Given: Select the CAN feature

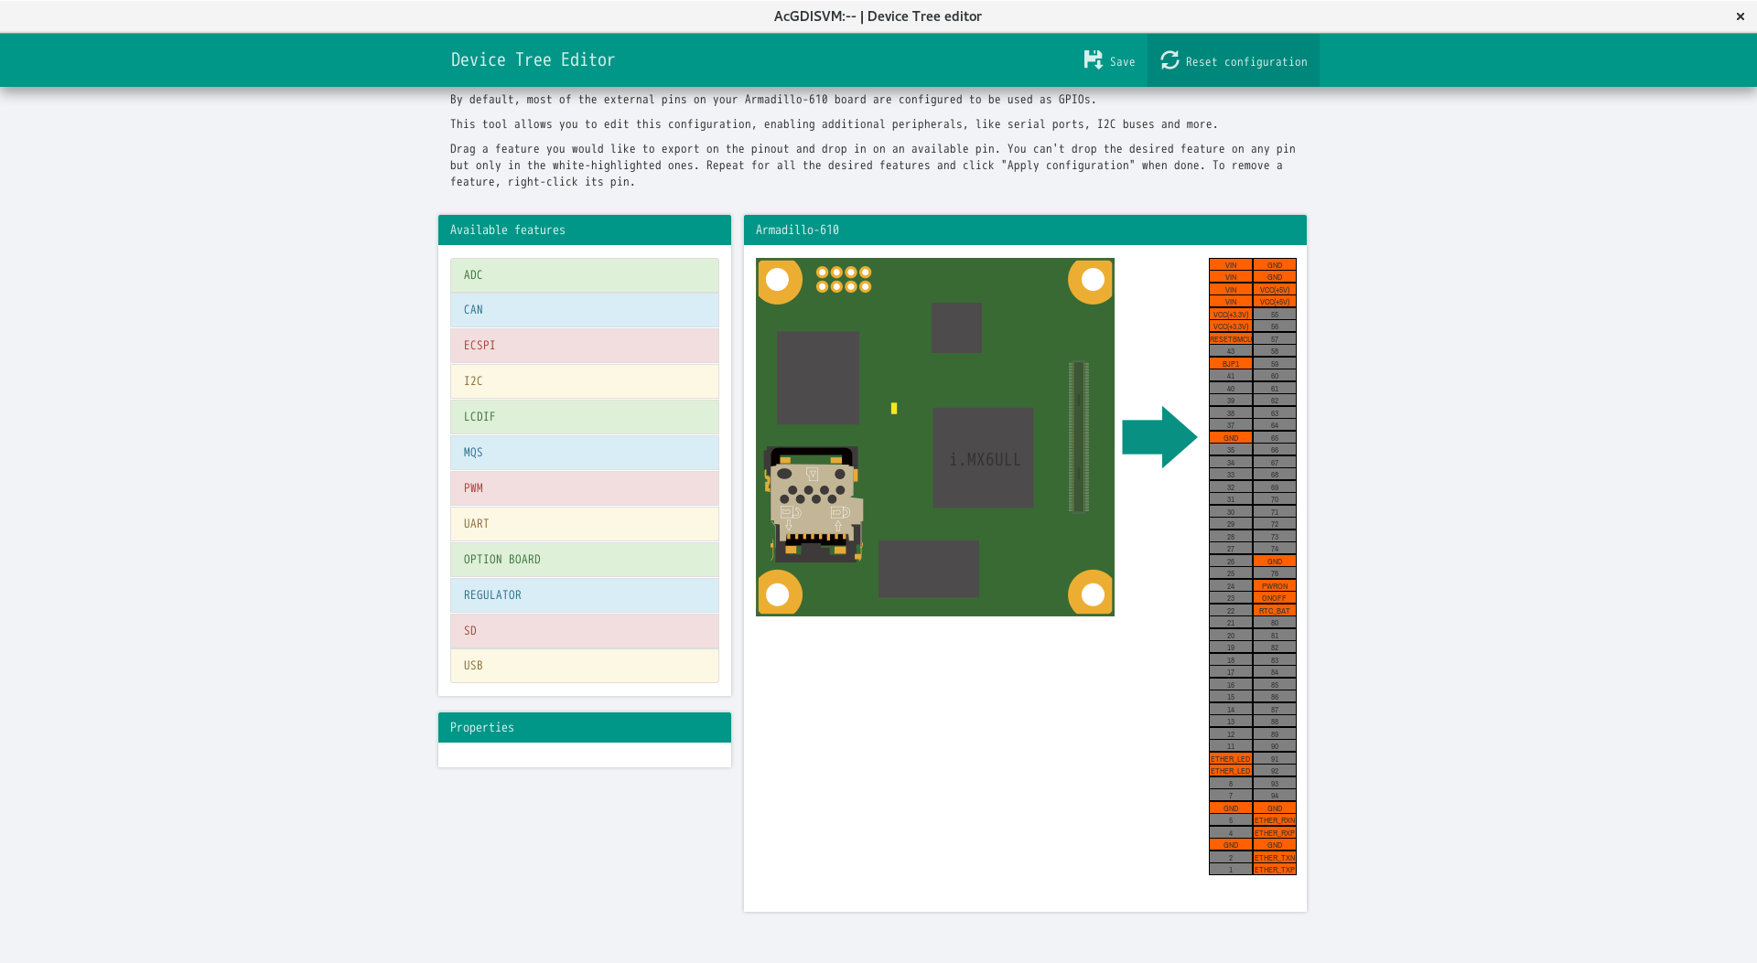Looking at the screenshot, I should click(x=584, y=310).
